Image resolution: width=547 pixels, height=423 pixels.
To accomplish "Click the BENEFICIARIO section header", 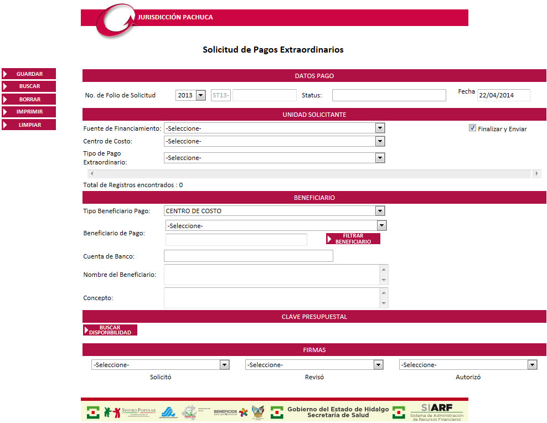I will (314, 197).
